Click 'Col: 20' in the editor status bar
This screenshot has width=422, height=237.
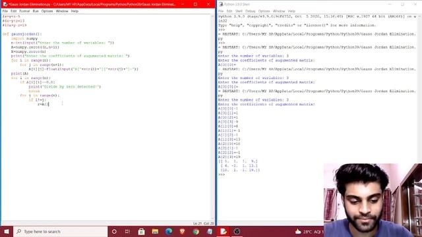pos(209,223)
